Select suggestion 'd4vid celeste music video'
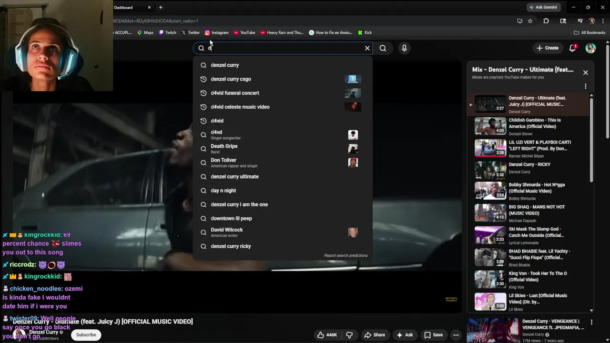Image resolution: width=610 pixels, height=343 pixels. (282, 107)
